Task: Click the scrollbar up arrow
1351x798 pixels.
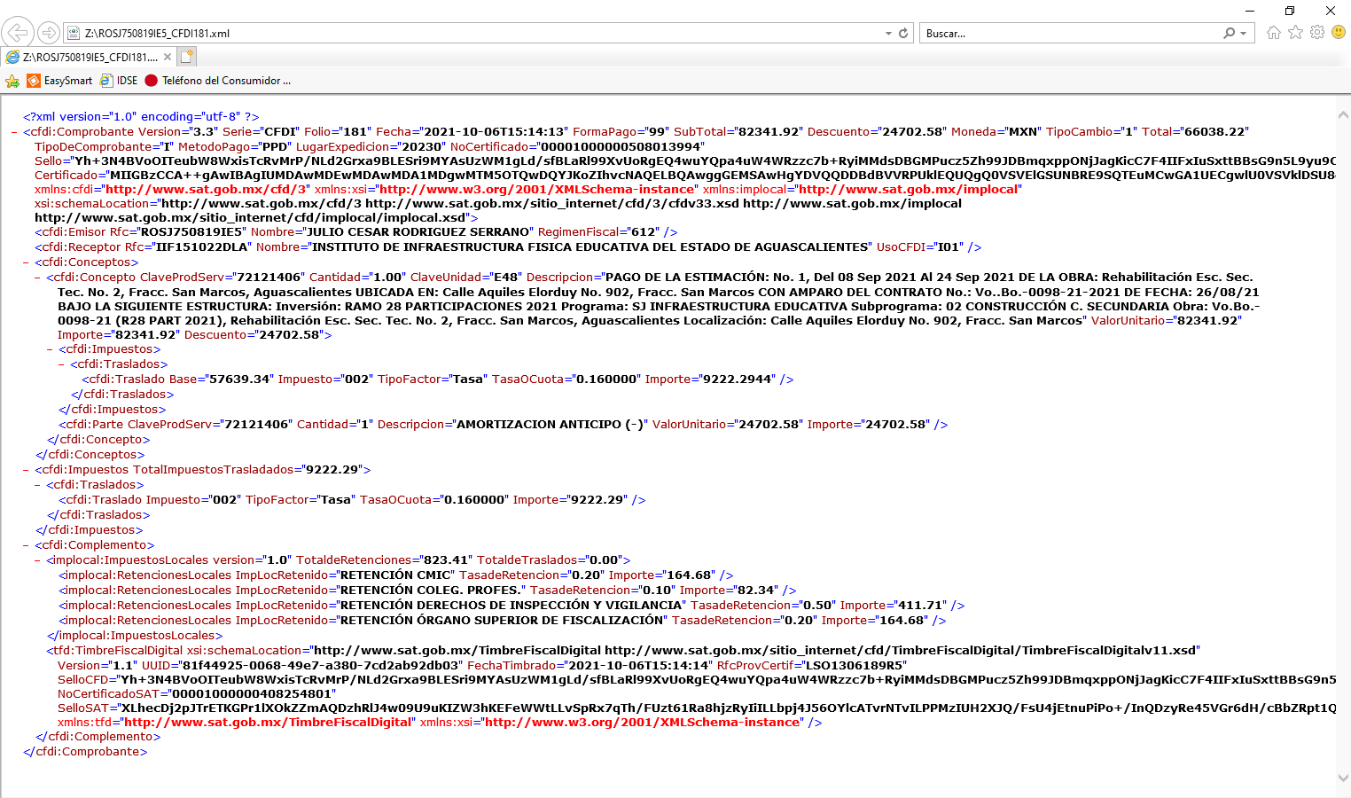Action: [1343, 115]
